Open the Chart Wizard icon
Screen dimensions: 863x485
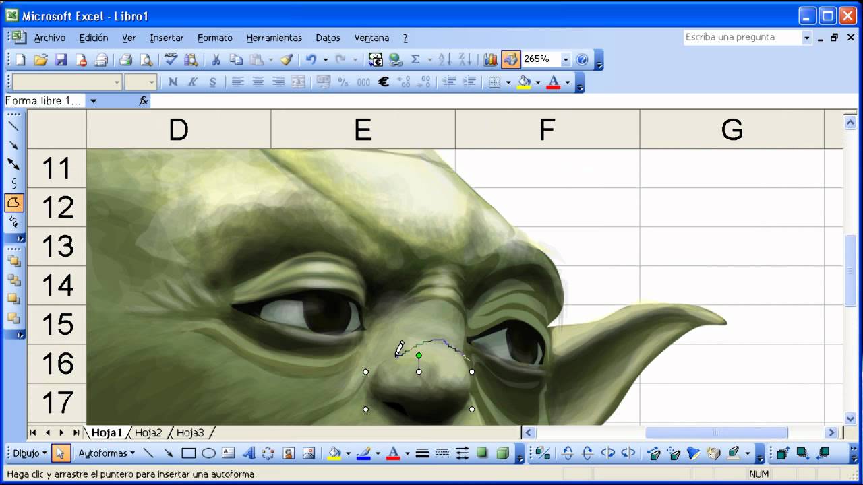coord(490,59)
